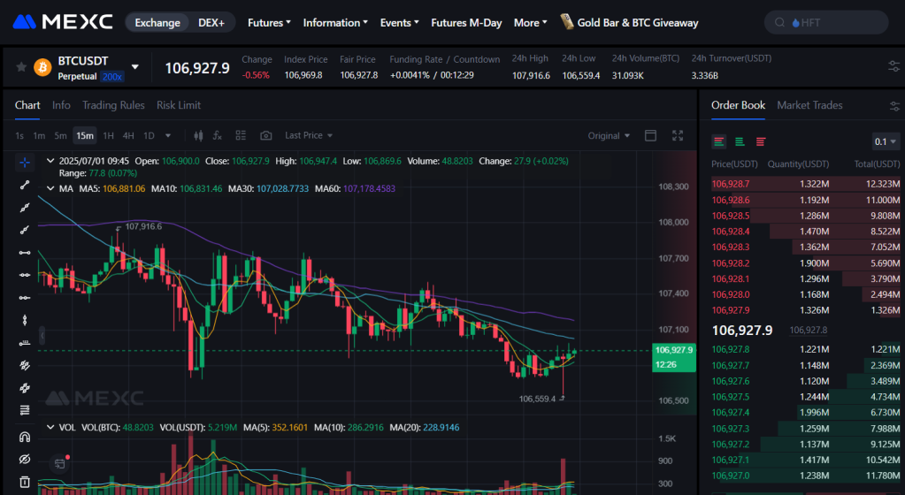Open Gold Bar & BTC Giveaway link
This screenshot has width=905, height=495.
click(629, 22)
